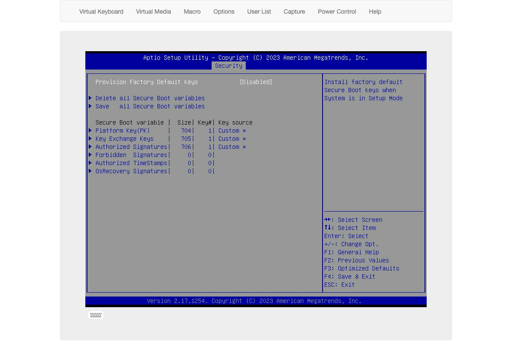The width and height of the screenshot is (512, 349).
Task: Open the Options menu
Action: pos(224,12)
